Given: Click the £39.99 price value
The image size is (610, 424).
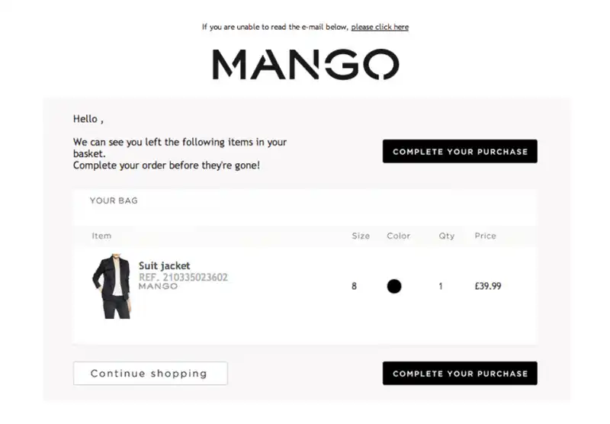Looking at the screenshot, I should click(488, 286).
